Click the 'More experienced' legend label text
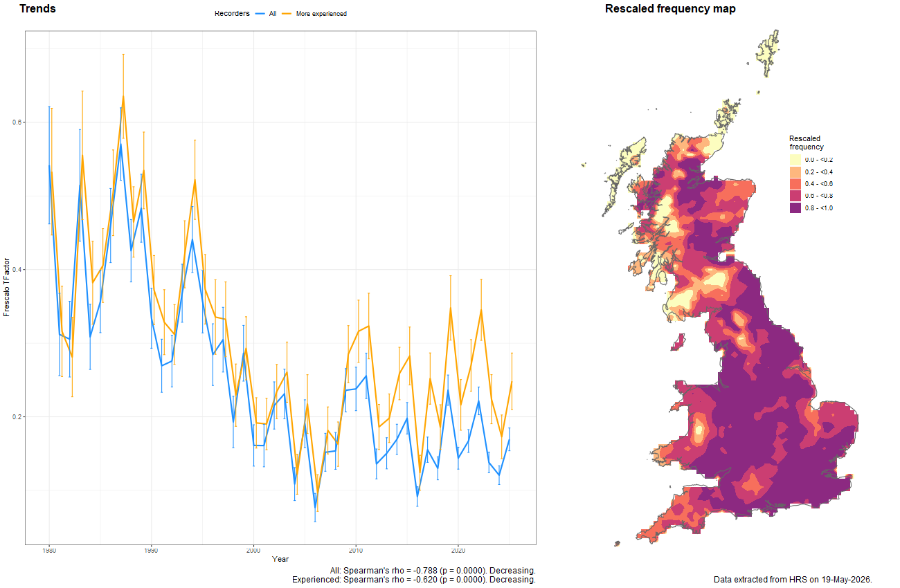This screenshot has width=900, height=588. coord(321,14)
